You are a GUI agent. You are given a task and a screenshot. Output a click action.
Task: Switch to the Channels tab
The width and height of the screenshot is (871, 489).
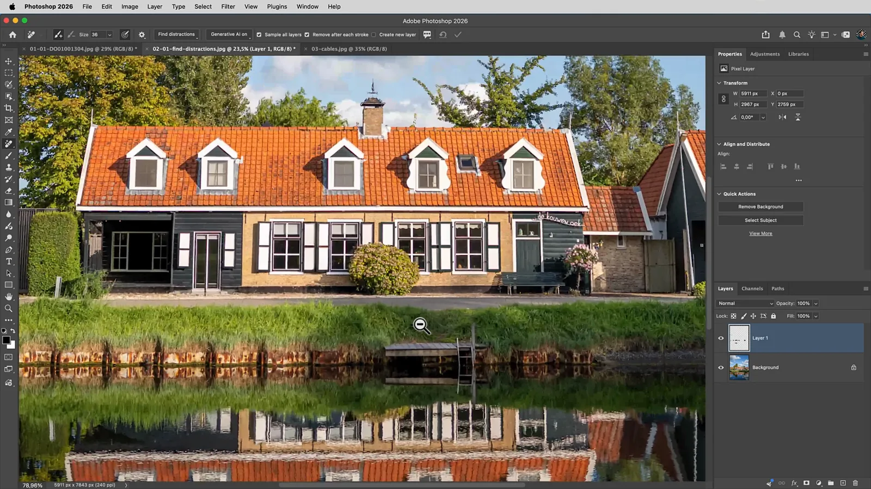752,289
